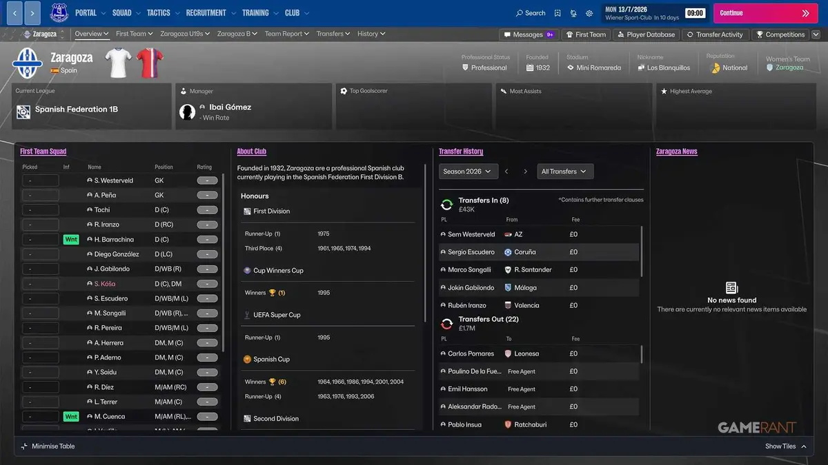Open preferences via the gear icon
Image resolution: width=828 pixels, height=465 pixels.
pos(589,13)
